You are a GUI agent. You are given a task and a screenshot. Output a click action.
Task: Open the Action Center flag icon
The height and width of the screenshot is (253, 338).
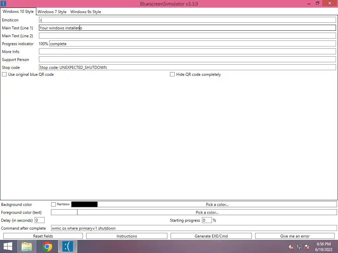307,247
